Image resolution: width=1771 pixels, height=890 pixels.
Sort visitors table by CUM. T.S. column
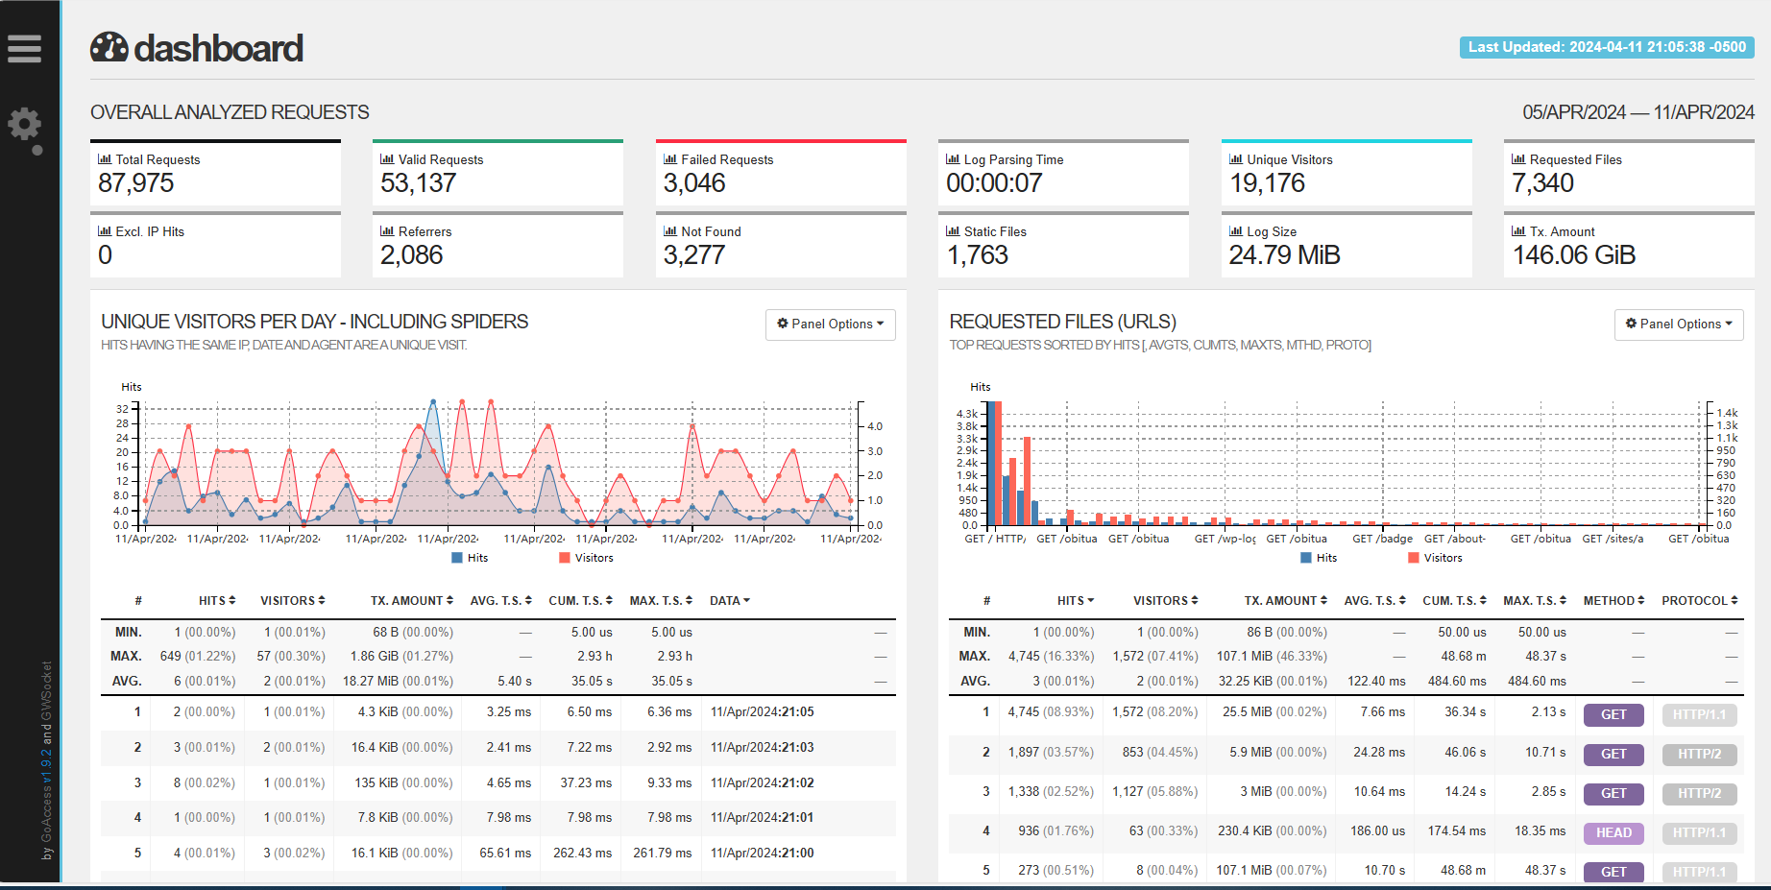click(x=580, y=601)
